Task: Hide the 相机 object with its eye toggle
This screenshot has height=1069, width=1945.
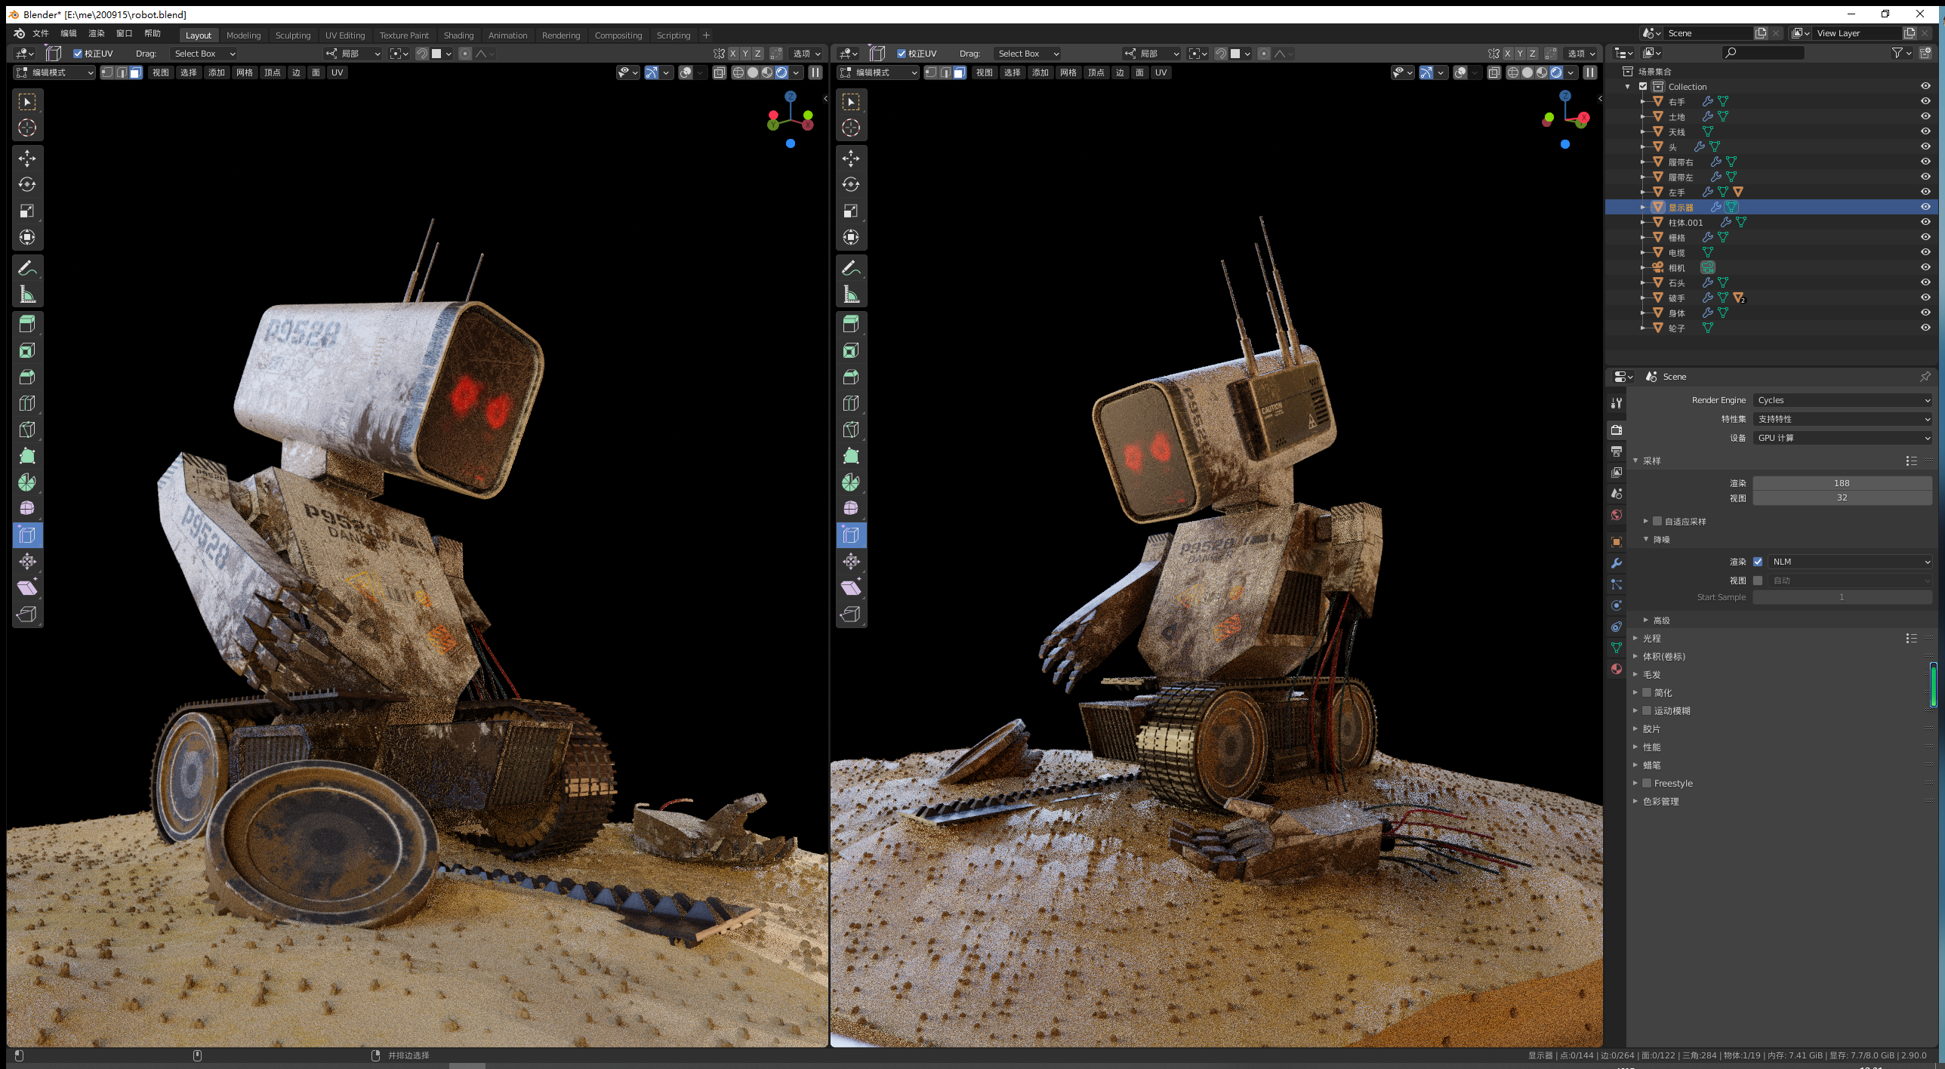Action: point(1925,267)
